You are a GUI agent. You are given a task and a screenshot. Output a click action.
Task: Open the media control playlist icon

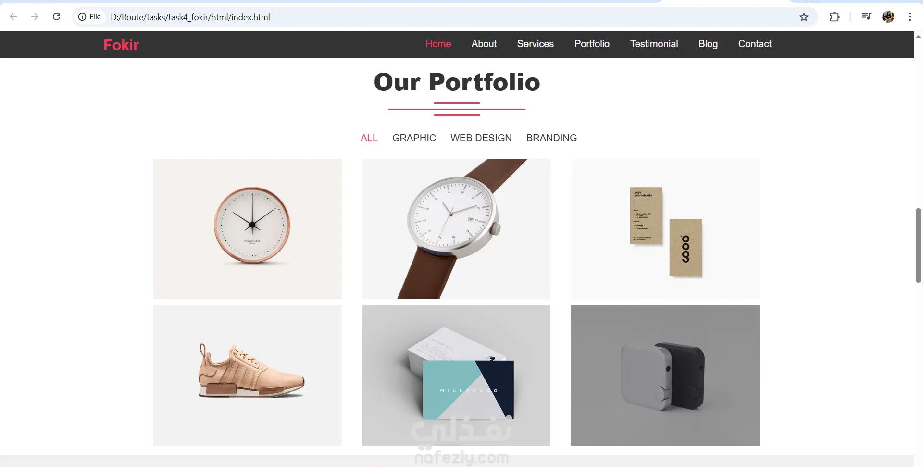[866, 17]
